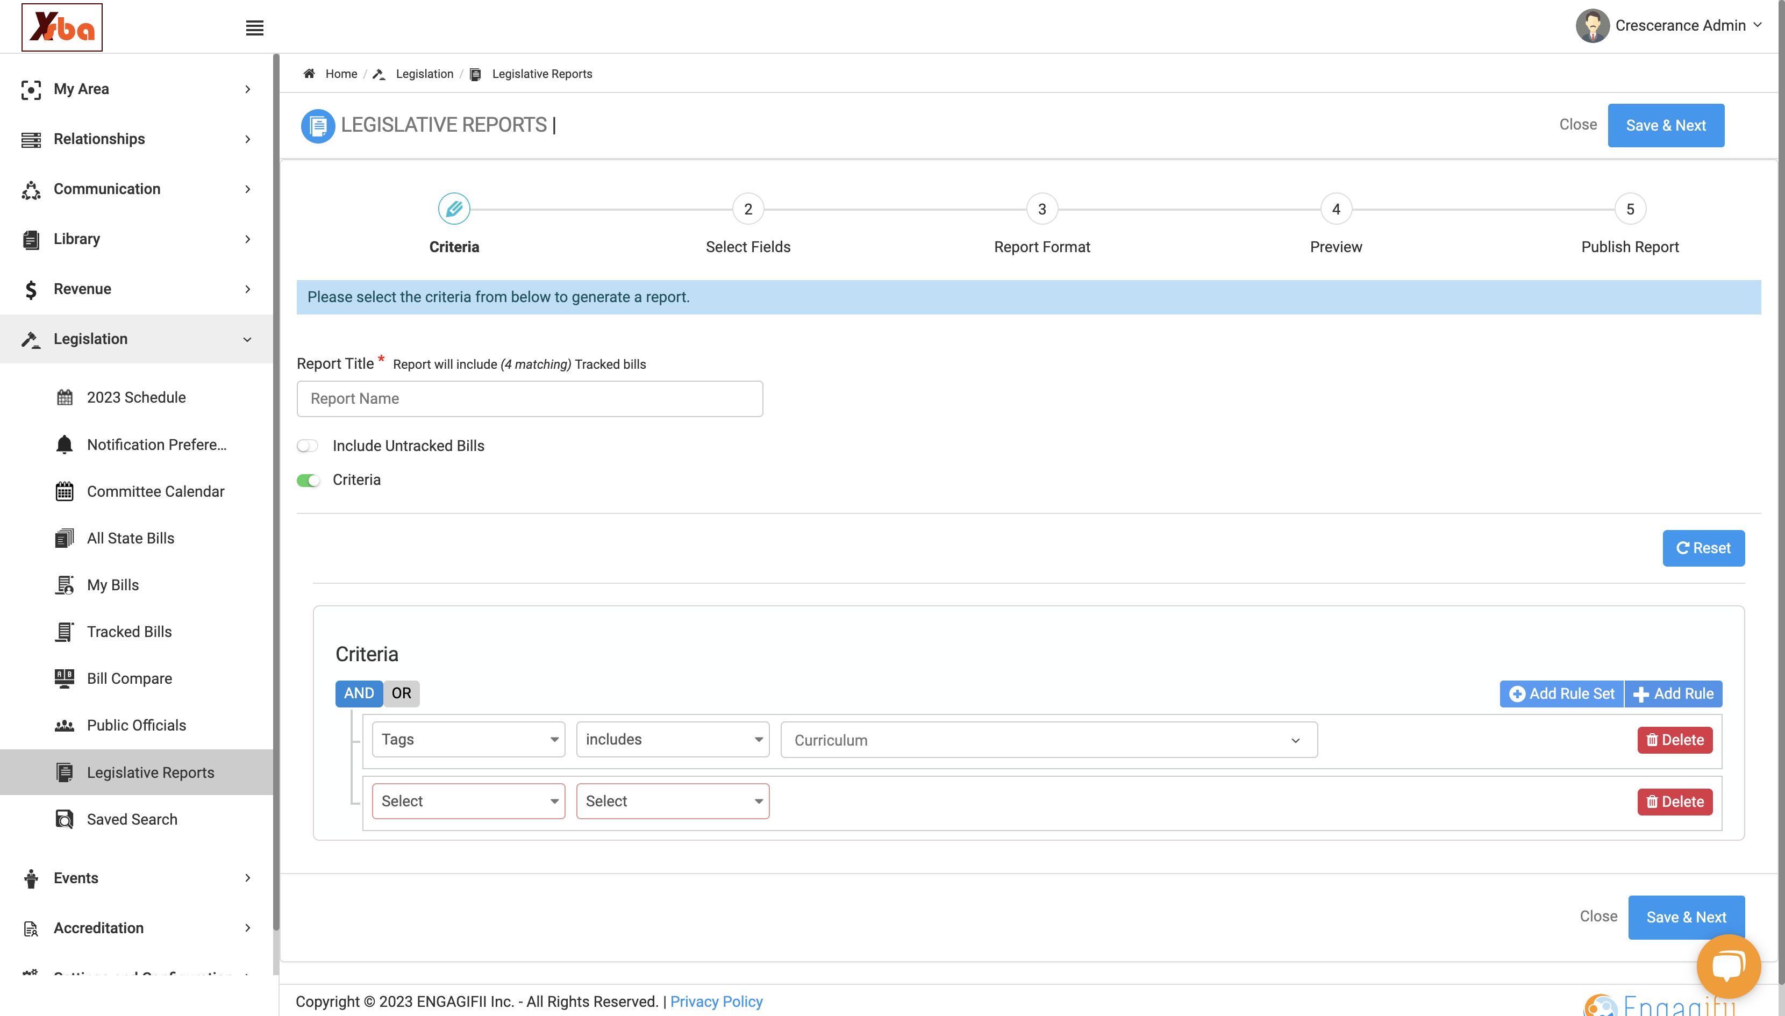The width and height of the screenshot is (1785, 1016).
Task: Open 2023 Schedule calendar item
Action: click(136, 397)
